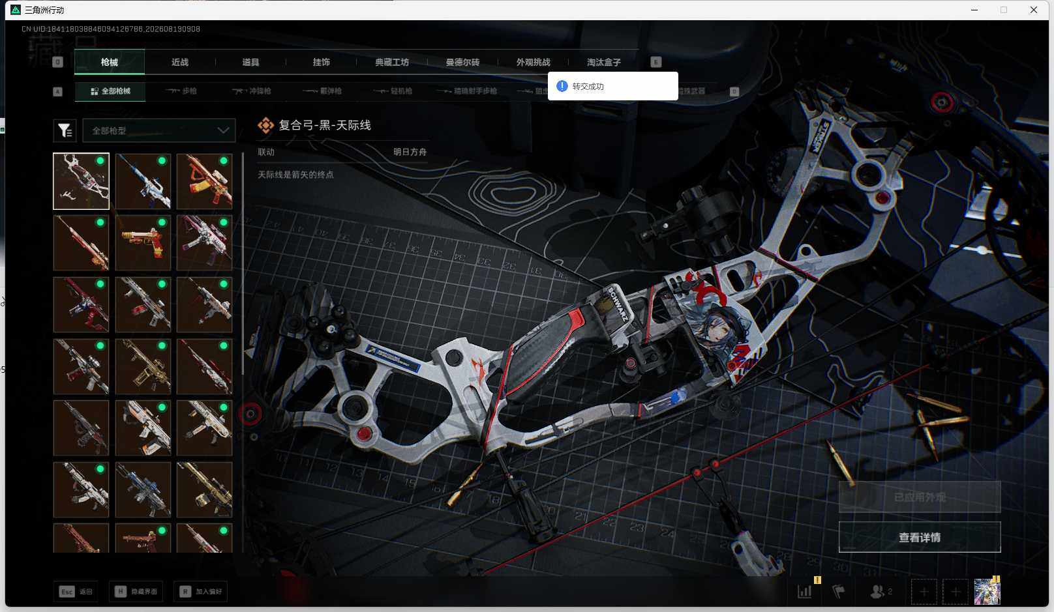1054x612 pixels.
Task: Click the skin list vertical scrollbar
Action: click(243, 264)
